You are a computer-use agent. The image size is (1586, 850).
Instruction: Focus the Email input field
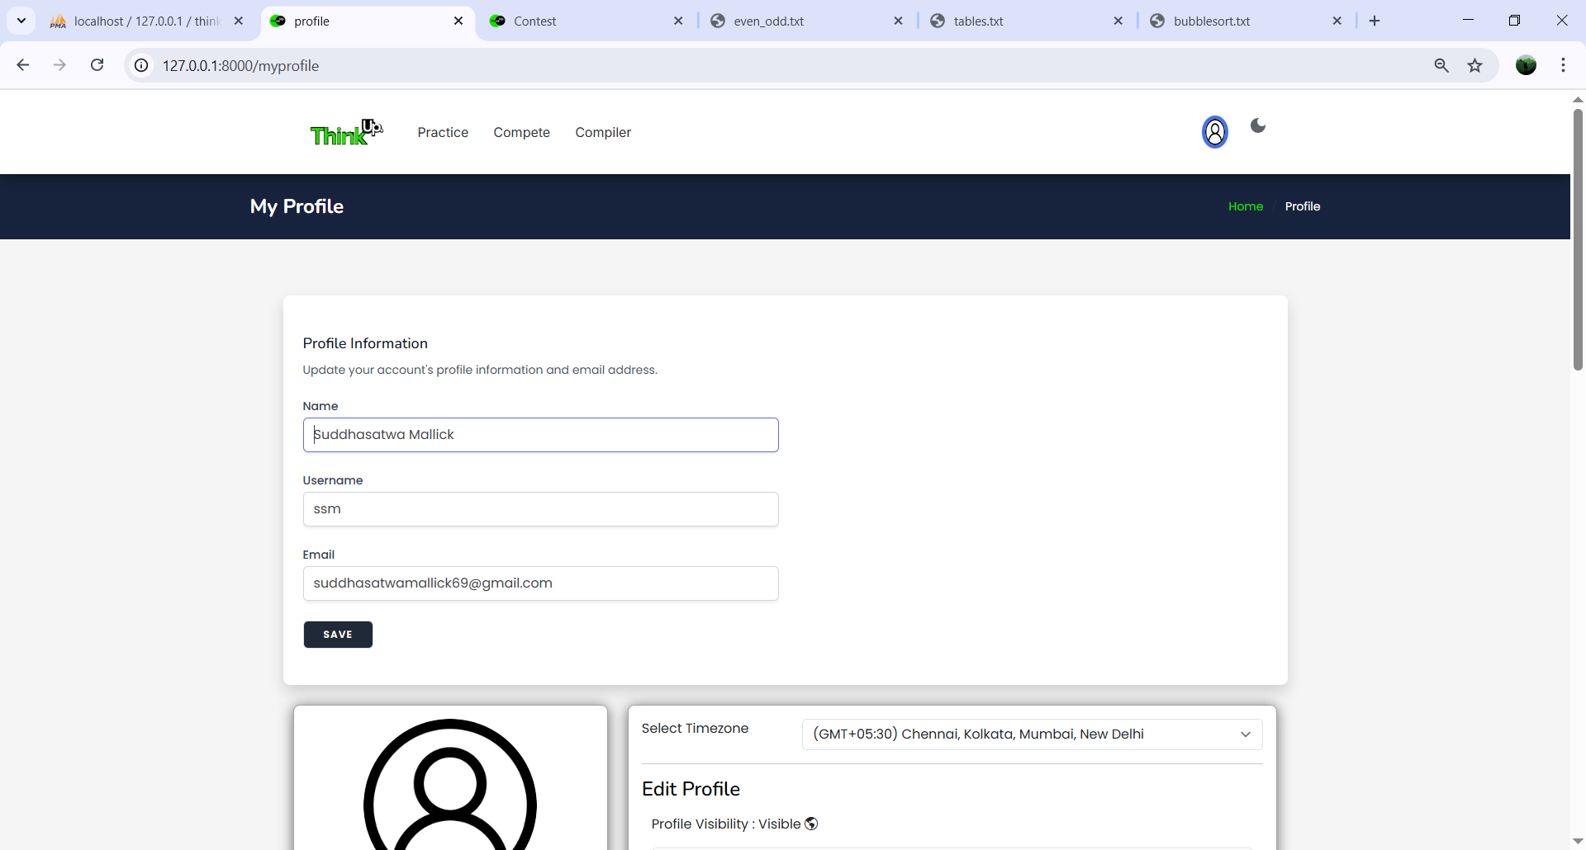[540, 583]
